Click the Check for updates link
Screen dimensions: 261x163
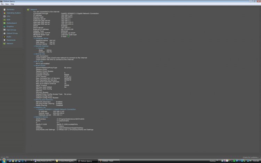251,157
